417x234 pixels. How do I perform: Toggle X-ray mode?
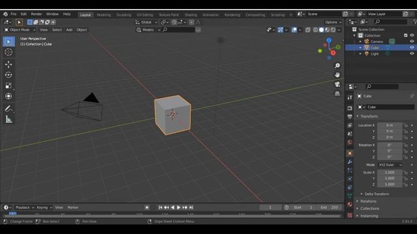(308, 30)
